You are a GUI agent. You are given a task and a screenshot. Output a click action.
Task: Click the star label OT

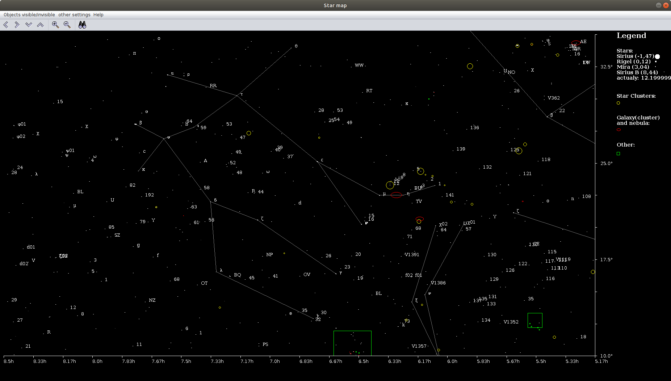(204, 283)
